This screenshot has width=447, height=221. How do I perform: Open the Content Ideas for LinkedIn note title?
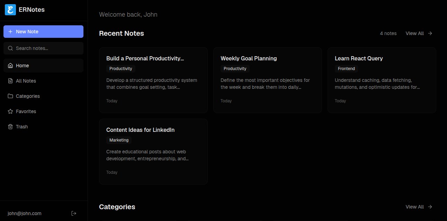coord(140,130)
